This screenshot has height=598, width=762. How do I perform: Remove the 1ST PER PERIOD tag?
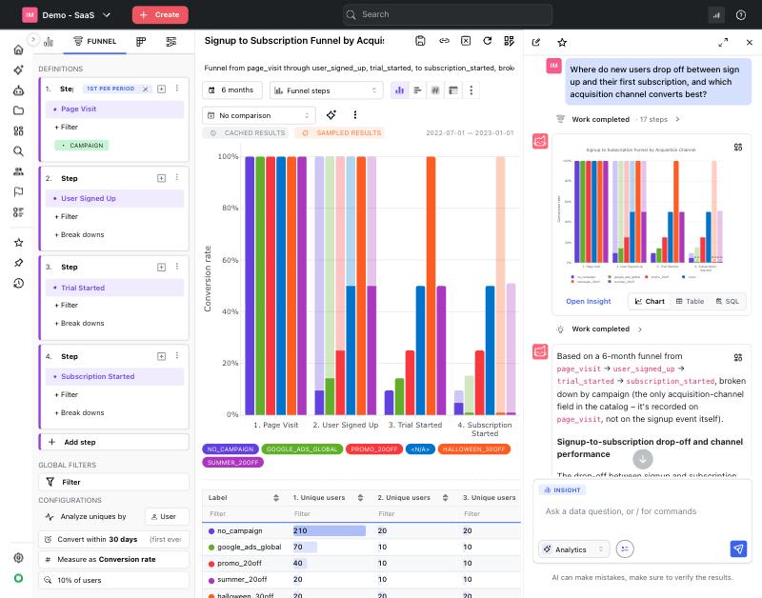pyautogui.click(x=146, y=89)
